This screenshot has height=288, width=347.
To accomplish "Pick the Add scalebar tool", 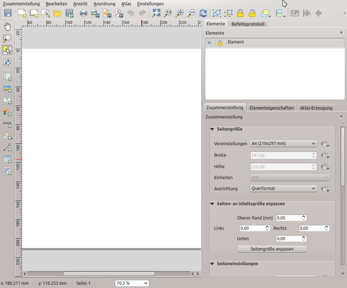I will click(7, 124).
